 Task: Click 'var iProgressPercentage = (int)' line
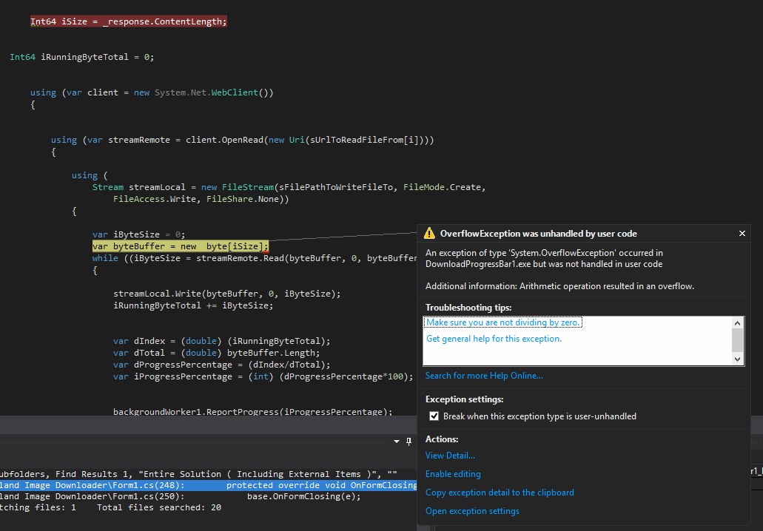click(263, 376)
